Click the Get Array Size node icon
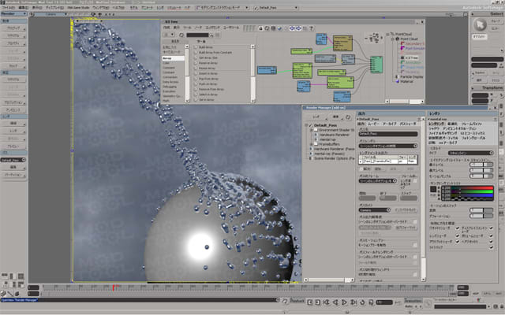The width and height of the screenshot is (505, 315). pyautogui.click(x=196, y=57)
